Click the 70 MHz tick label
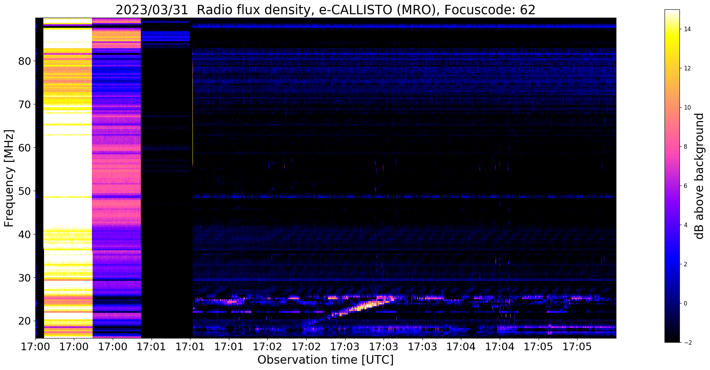Viewport: 710px width, 370px height. point(25,104)
